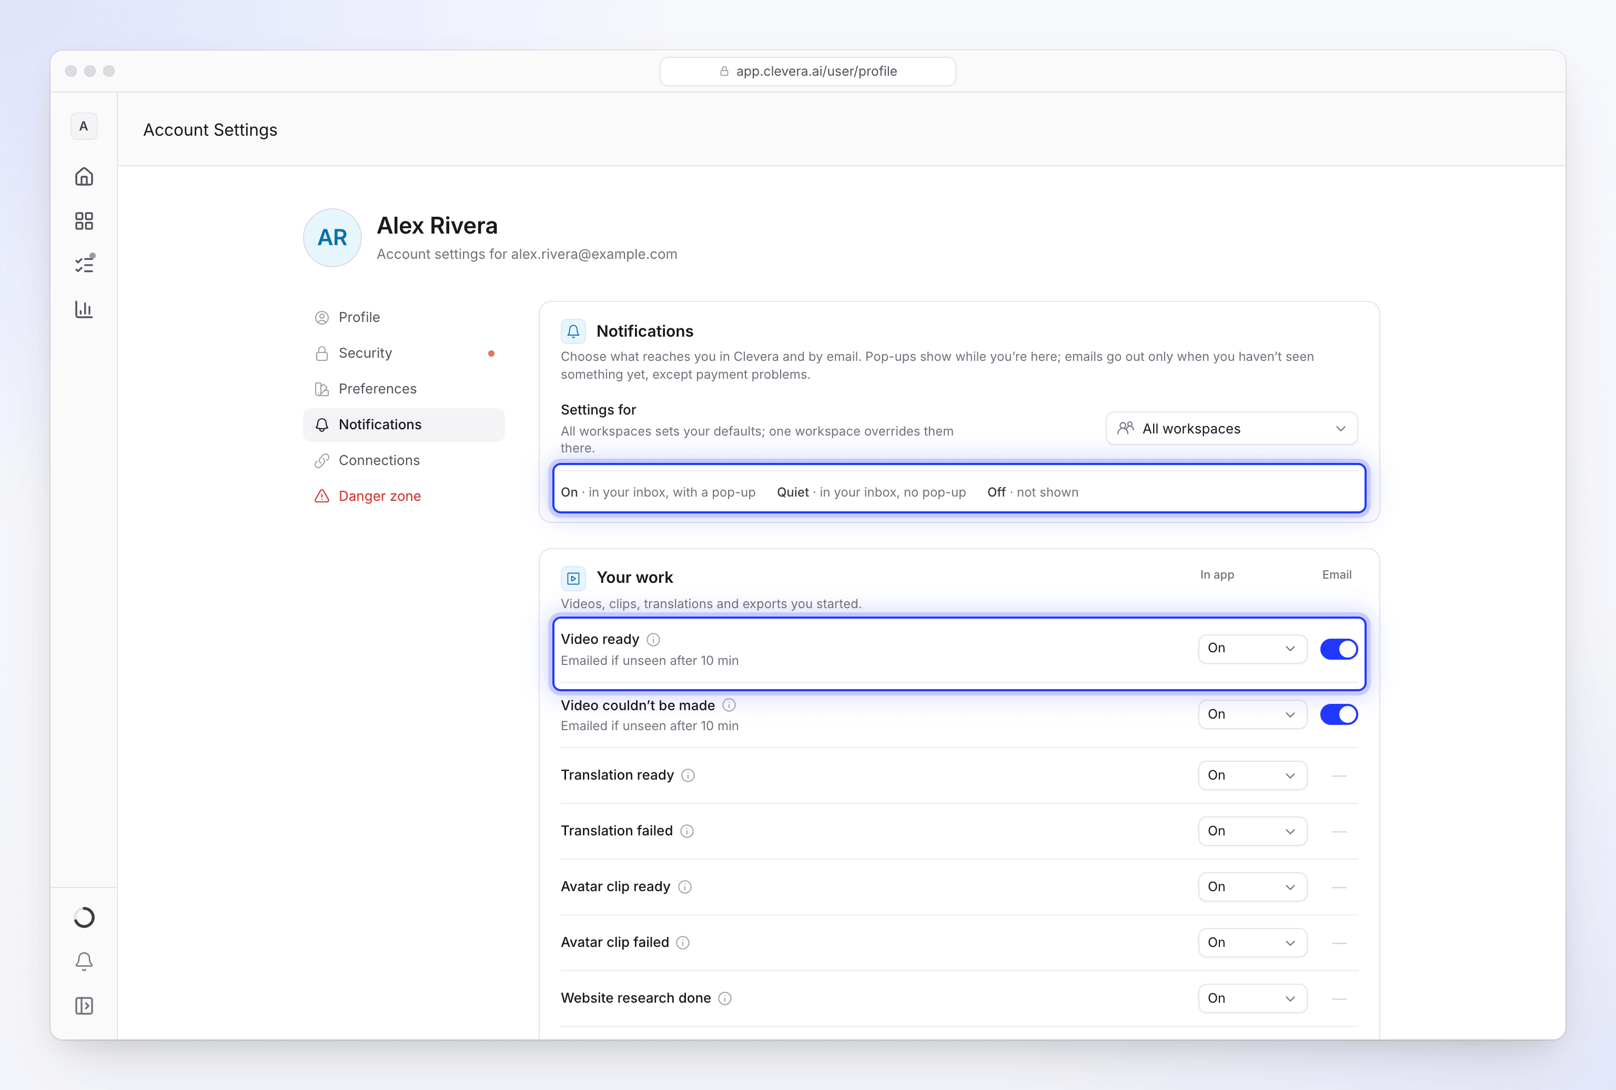The height and width of the screenshot is (1090, 1616).
Task: Click info icon beside Video couldn't be made
Action: tap(729, 705)
